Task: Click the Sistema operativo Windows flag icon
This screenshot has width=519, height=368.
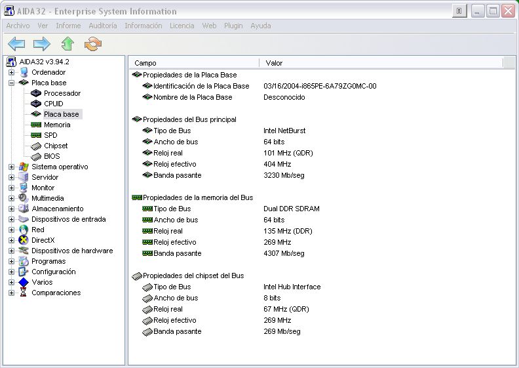Action: 24,167
